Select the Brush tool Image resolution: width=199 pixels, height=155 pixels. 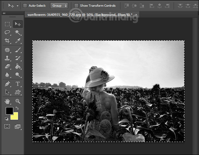(18, 50)
